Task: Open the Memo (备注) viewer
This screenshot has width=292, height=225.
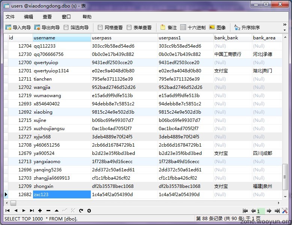Action: pyautogui.click(x=169, y=27)
